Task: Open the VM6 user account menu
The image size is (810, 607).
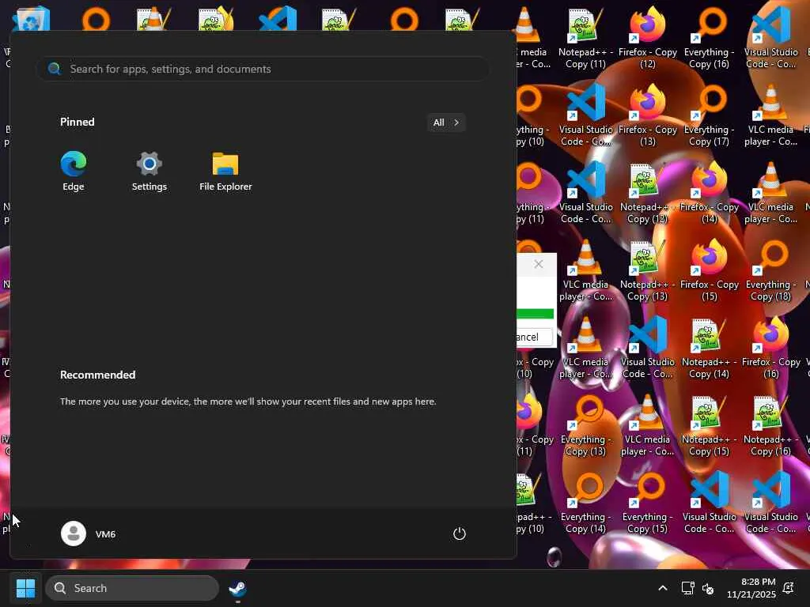Action: click(x=89, y=533)
